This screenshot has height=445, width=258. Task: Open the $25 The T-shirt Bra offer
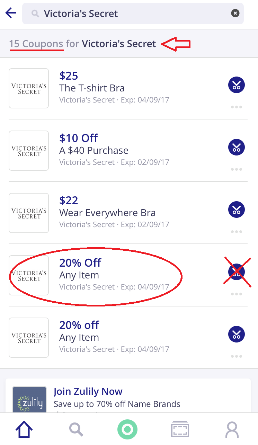coord(114,88)
